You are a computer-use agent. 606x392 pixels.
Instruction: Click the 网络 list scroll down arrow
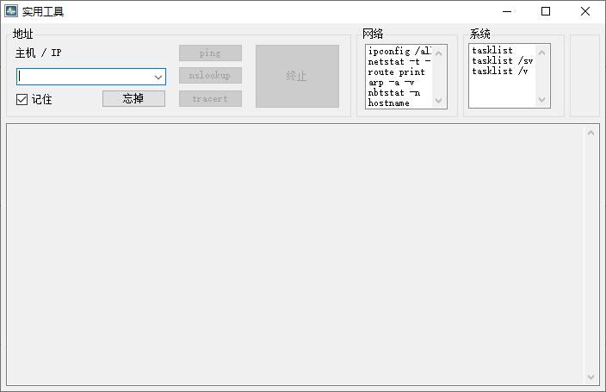439,101
